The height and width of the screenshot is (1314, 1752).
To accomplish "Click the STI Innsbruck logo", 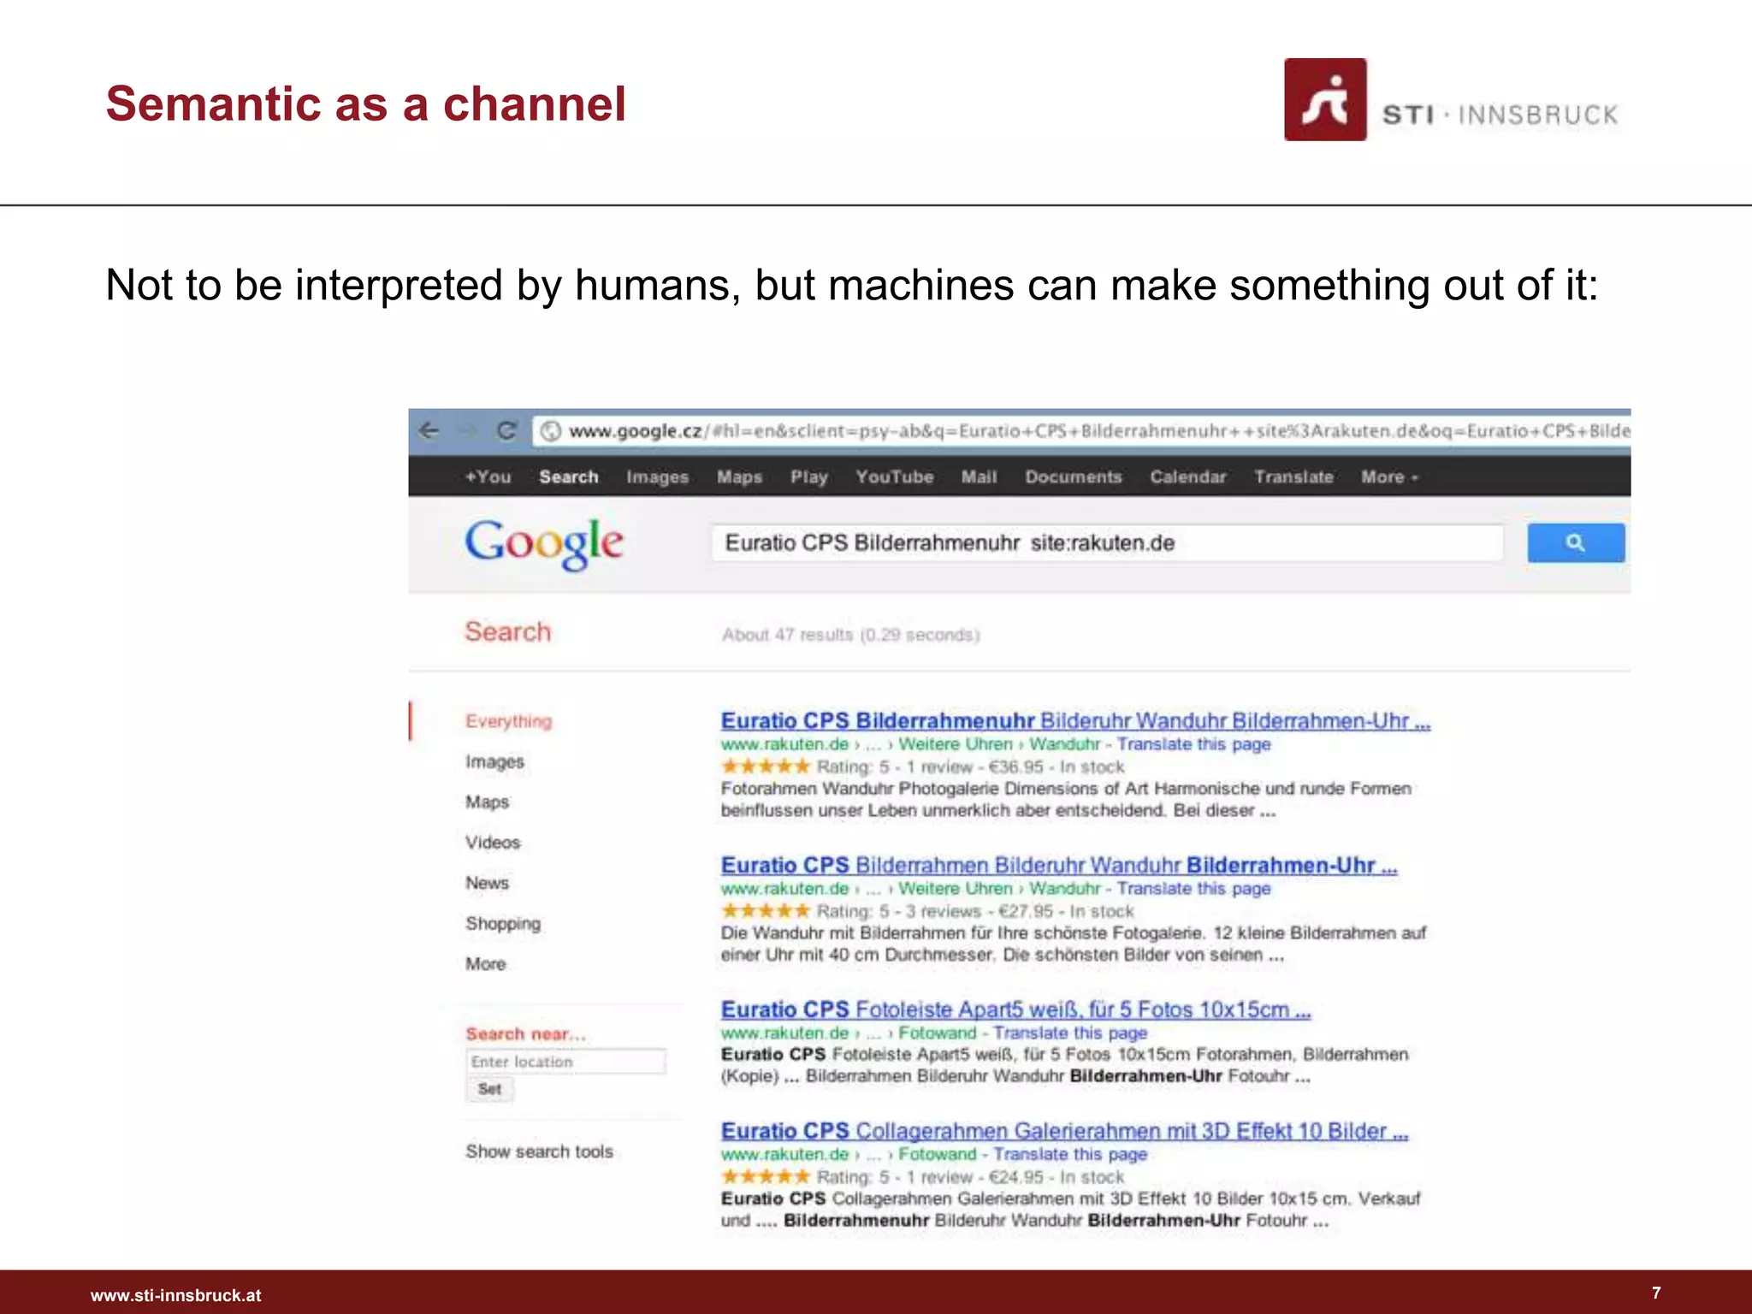I will (x=1451, y=100).
